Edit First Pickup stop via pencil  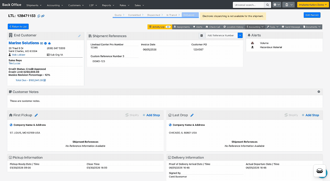click(36, 115)
